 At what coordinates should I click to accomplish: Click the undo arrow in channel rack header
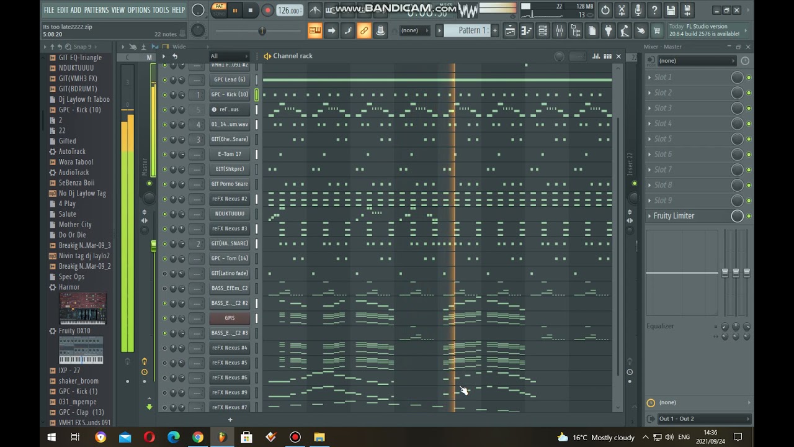pos(175,56)
